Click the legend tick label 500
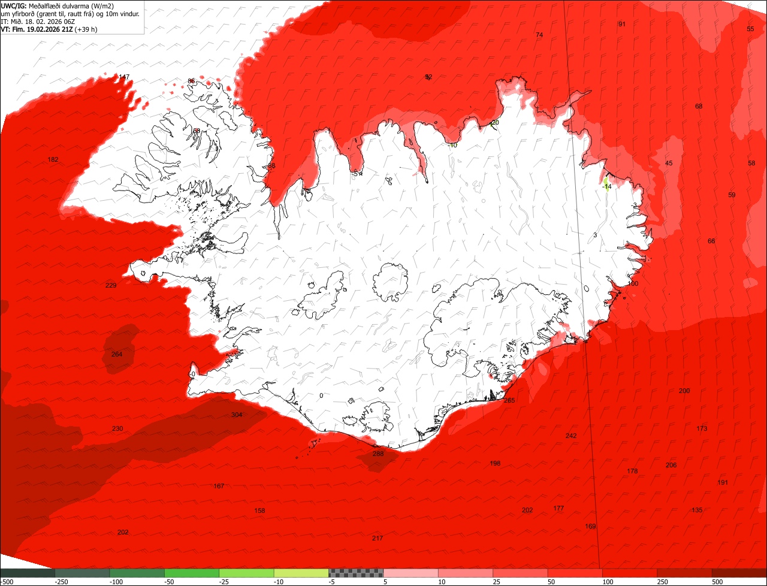Viewport: 767px width, 586px height. pos(717,582)
